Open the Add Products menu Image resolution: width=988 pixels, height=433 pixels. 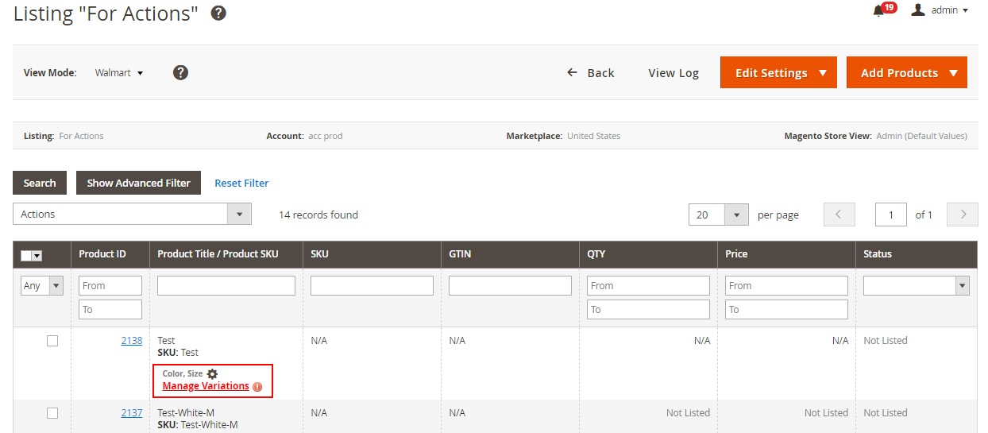[x=906, y=72]
